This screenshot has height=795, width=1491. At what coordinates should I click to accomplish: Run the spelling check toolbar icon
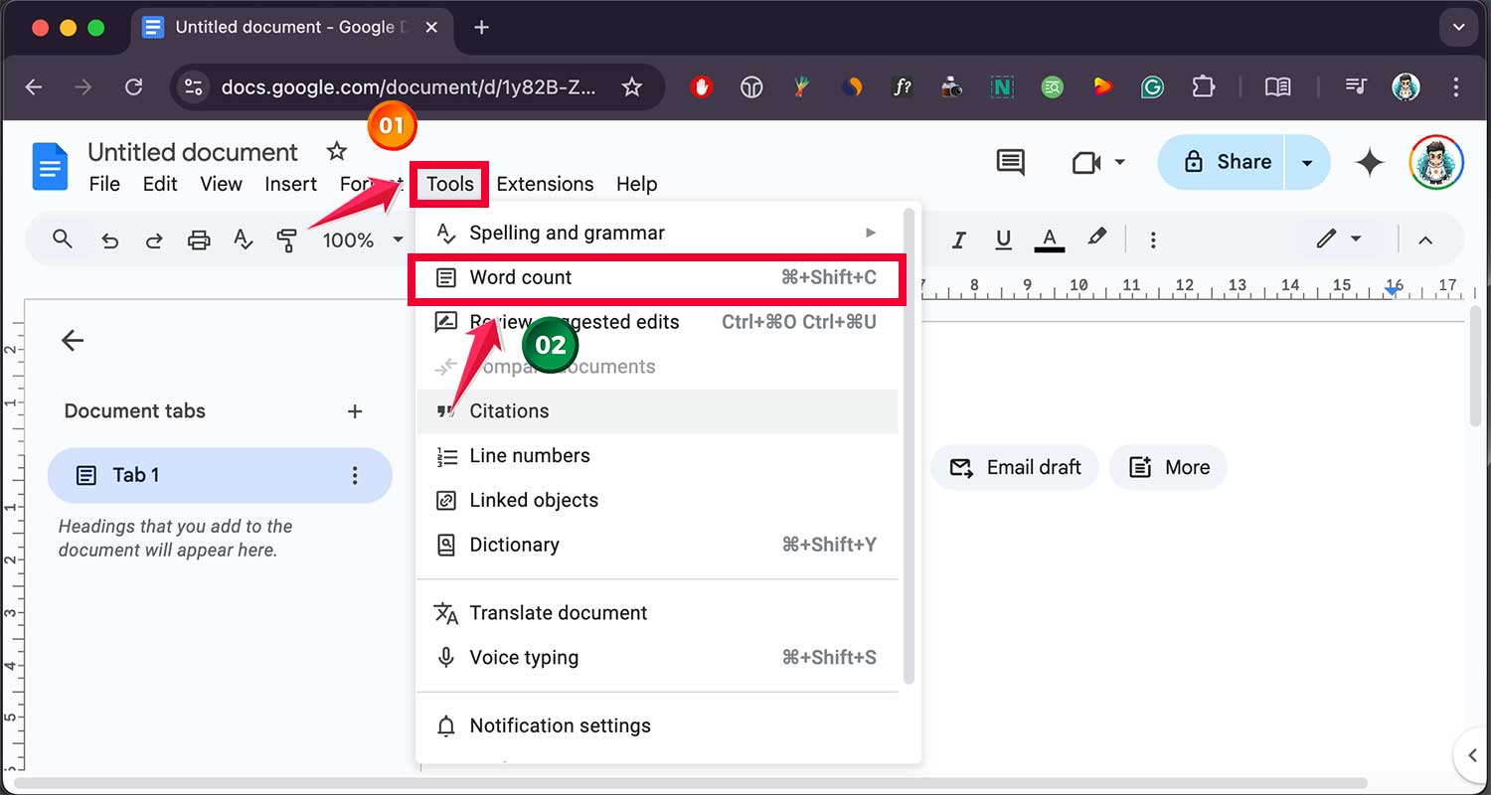pyautogui.click(x=243, y=238)
